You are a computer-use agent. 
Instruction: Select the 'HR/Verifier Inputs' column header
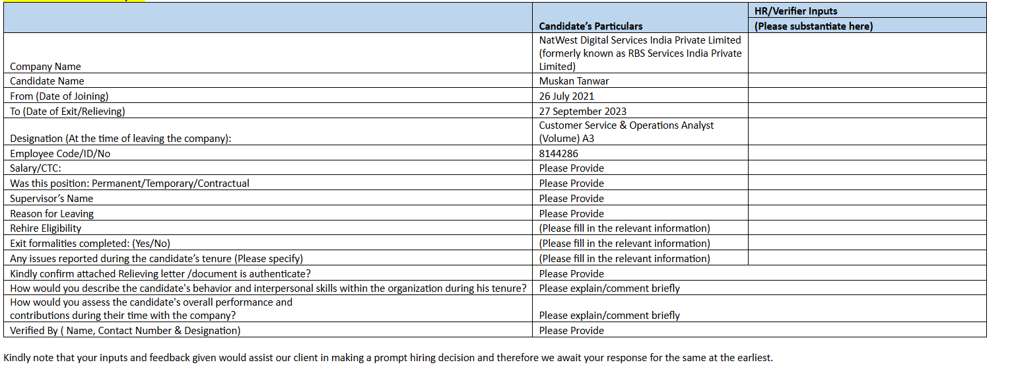(x=795, y=11)
